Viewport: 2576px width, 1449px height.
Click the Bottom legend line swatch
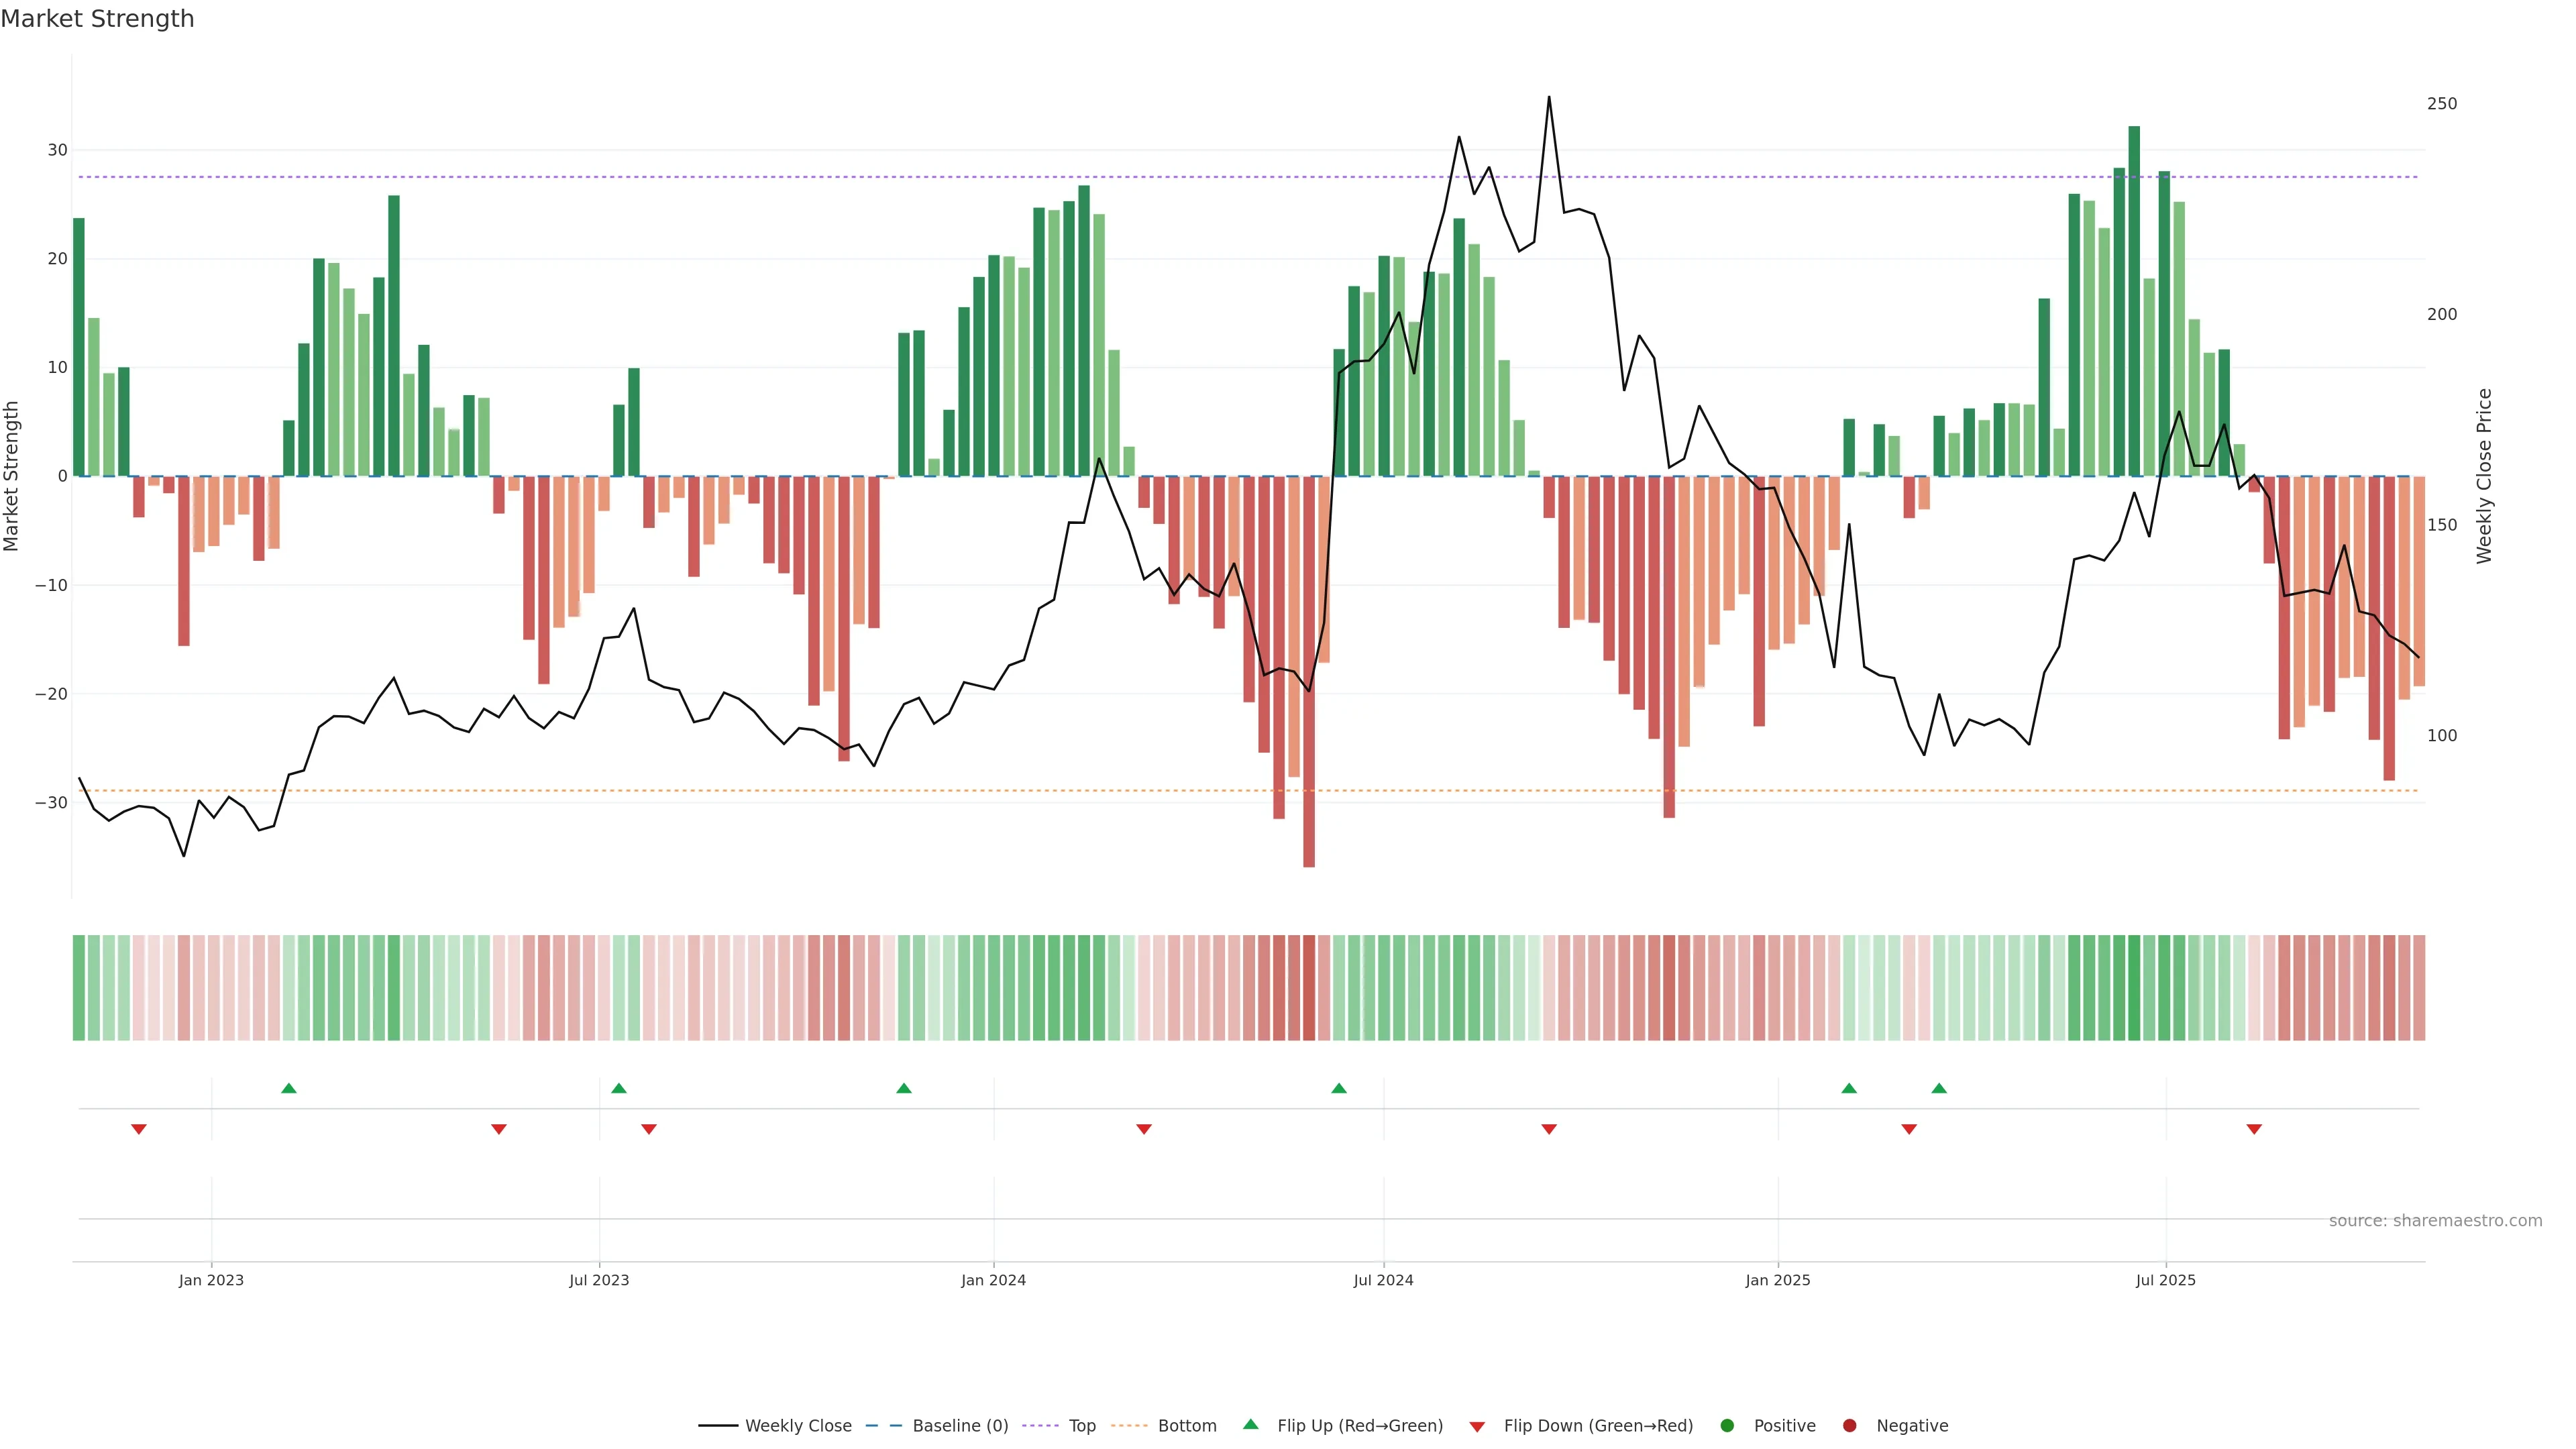(x=1129, y=1425)
